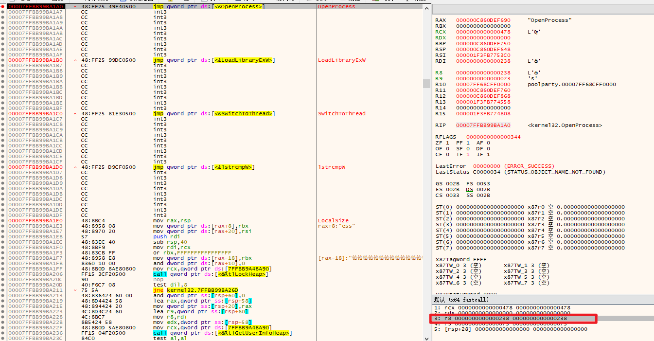Viewport: 654px width, 341px height.
Task: Select the RAX register value 000000C860DEF690
Action: click(483, 20)
